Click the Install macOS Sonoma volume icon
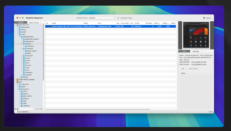 click(18, 79)
